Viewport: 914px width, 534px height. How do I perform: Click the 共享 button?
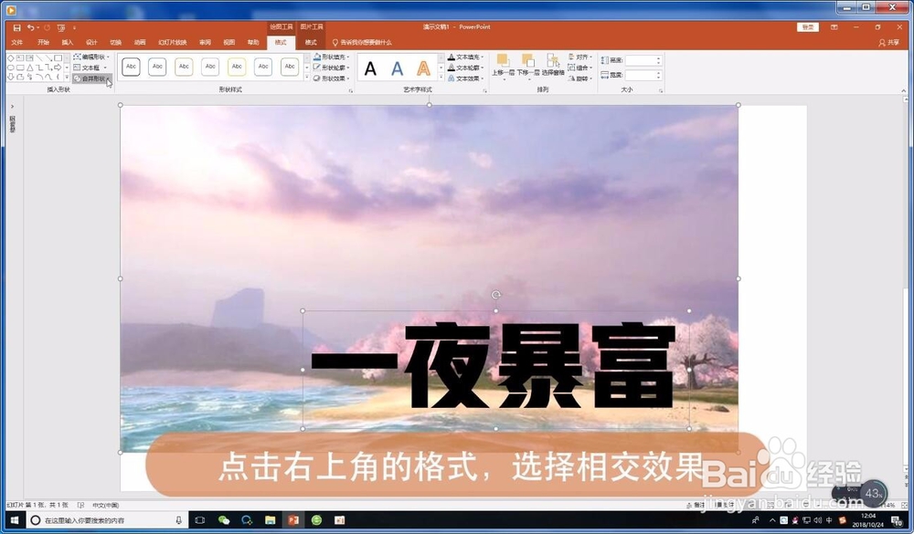893,42
